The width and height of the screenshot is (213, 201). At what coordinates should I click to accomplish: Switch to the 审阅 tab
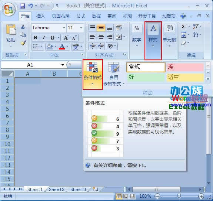tap(112, 16)
